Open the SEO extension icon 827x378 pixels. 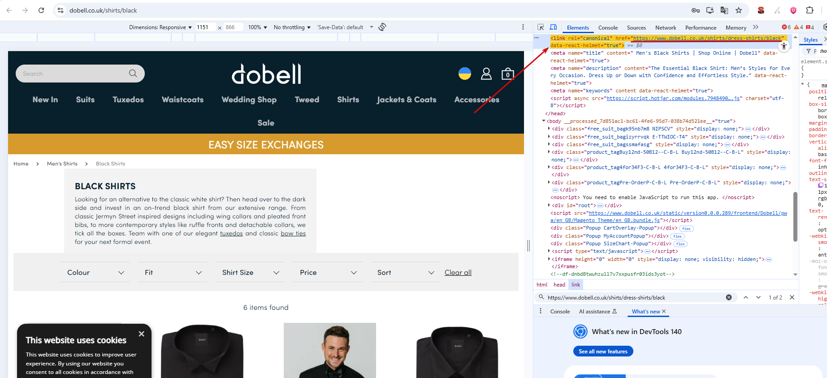(761, 10)
